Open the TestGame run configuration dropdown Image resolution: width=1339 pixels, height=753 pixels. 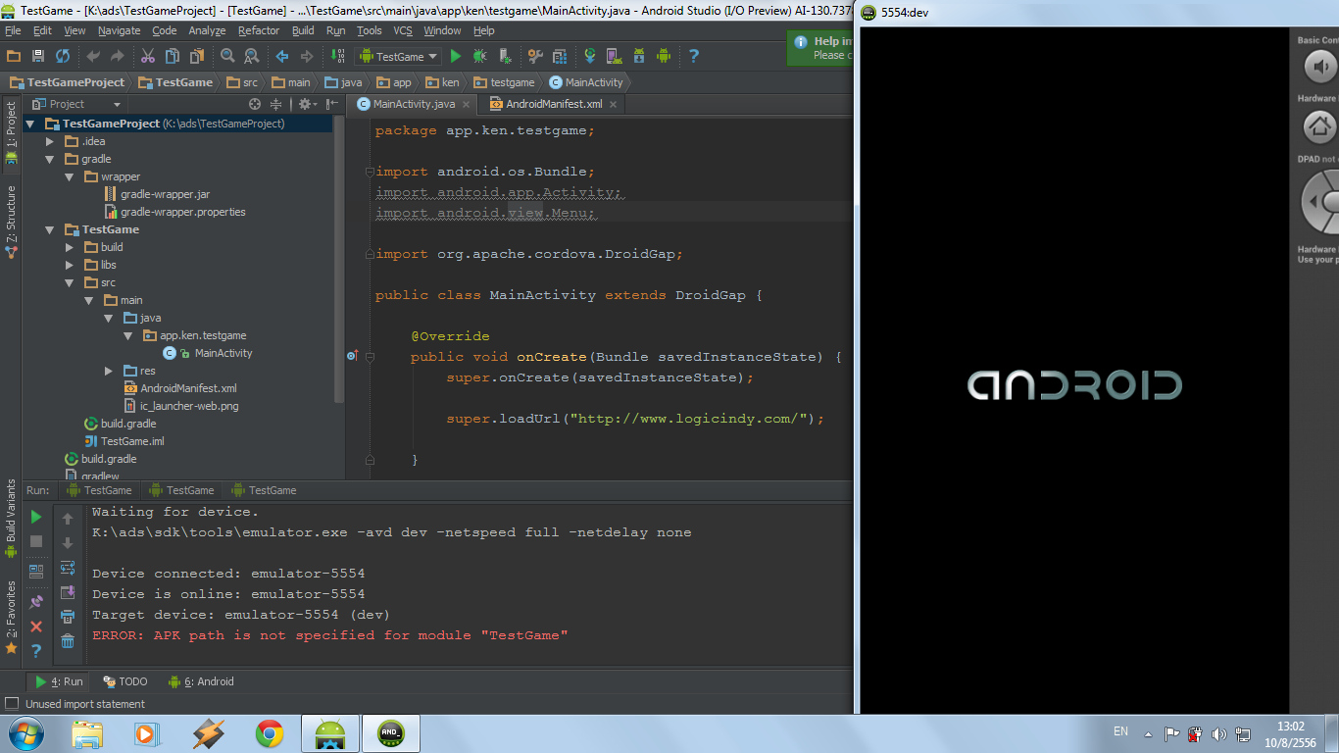400,57
